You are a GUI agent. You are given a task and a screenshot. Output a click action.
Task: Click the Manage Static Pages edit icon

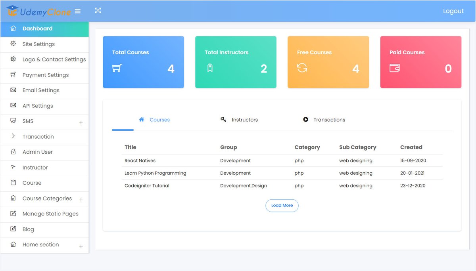tap(13, 214)
